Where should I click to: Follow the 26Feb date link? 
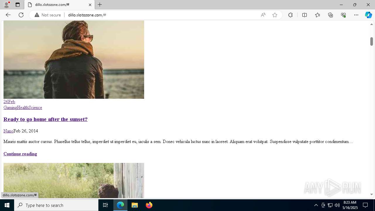9,102
